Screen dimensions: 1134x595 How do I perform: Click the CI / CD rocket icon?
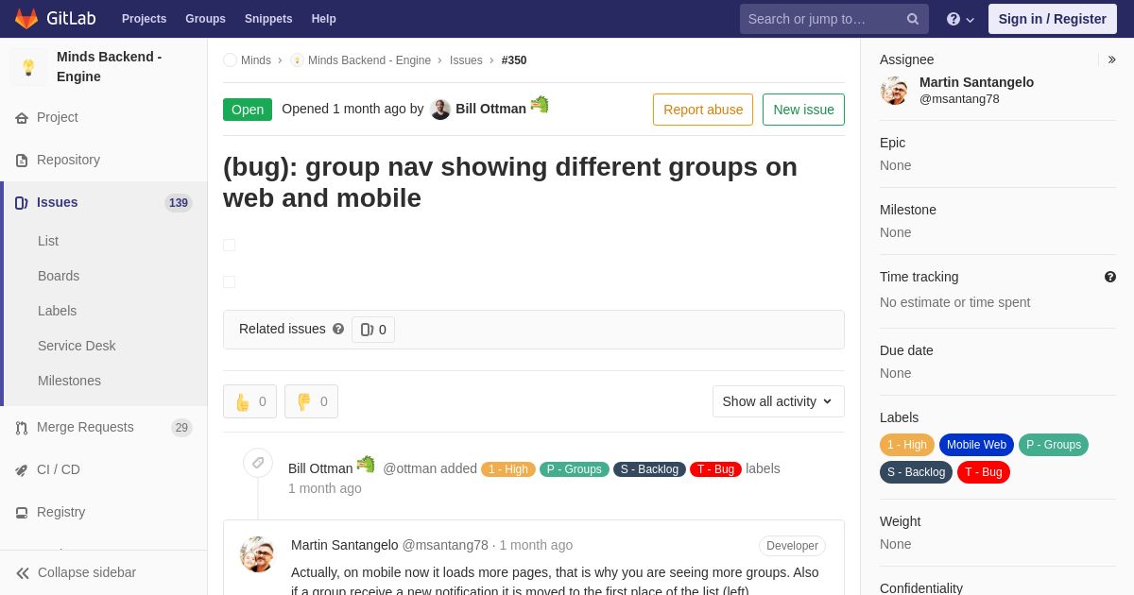tap(22, 470)
